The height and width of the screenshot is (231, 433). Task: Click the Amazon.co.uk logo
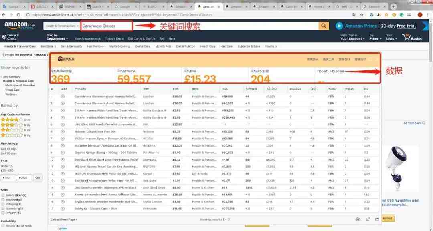(x=20, y=26)
